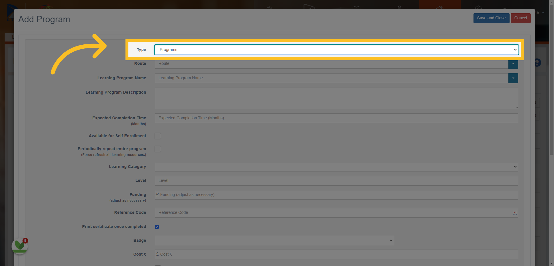Open the Learning Category dropdown

[x=336, y=167]
